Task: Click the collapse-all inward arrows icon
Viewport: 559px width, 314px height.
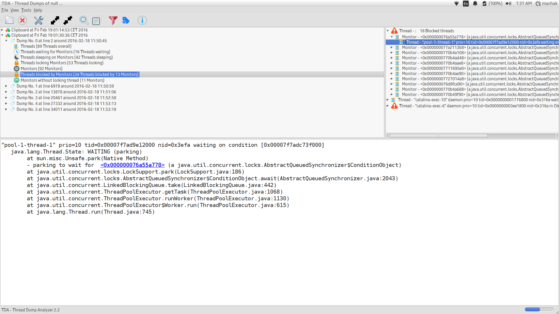Action: [x=68, y=20]
